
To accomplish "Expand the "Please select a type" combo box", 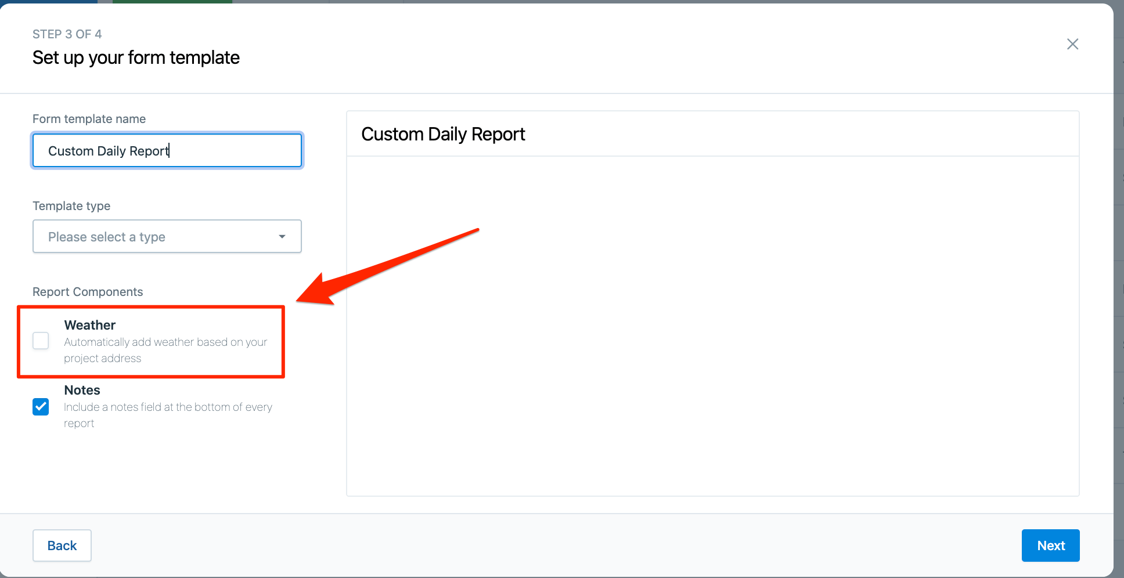I will point(167,236).
